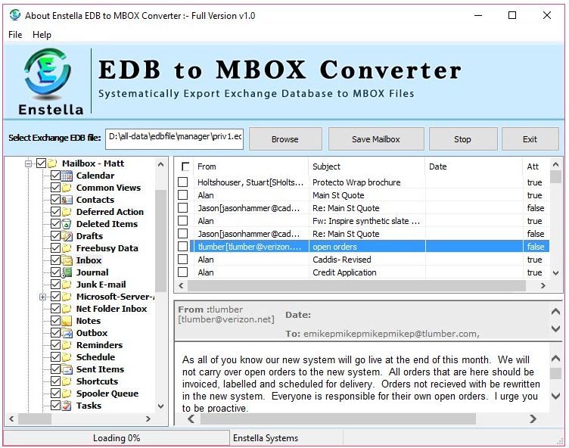This screenshot has width=569, height=448.
Task: Click the EDB file path input field
Action: [175, 138]
